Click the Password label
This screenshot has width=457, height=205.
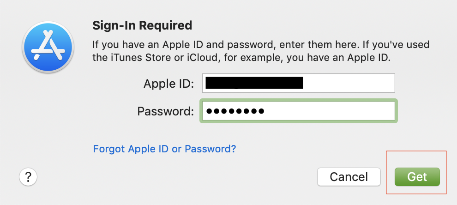166,111
